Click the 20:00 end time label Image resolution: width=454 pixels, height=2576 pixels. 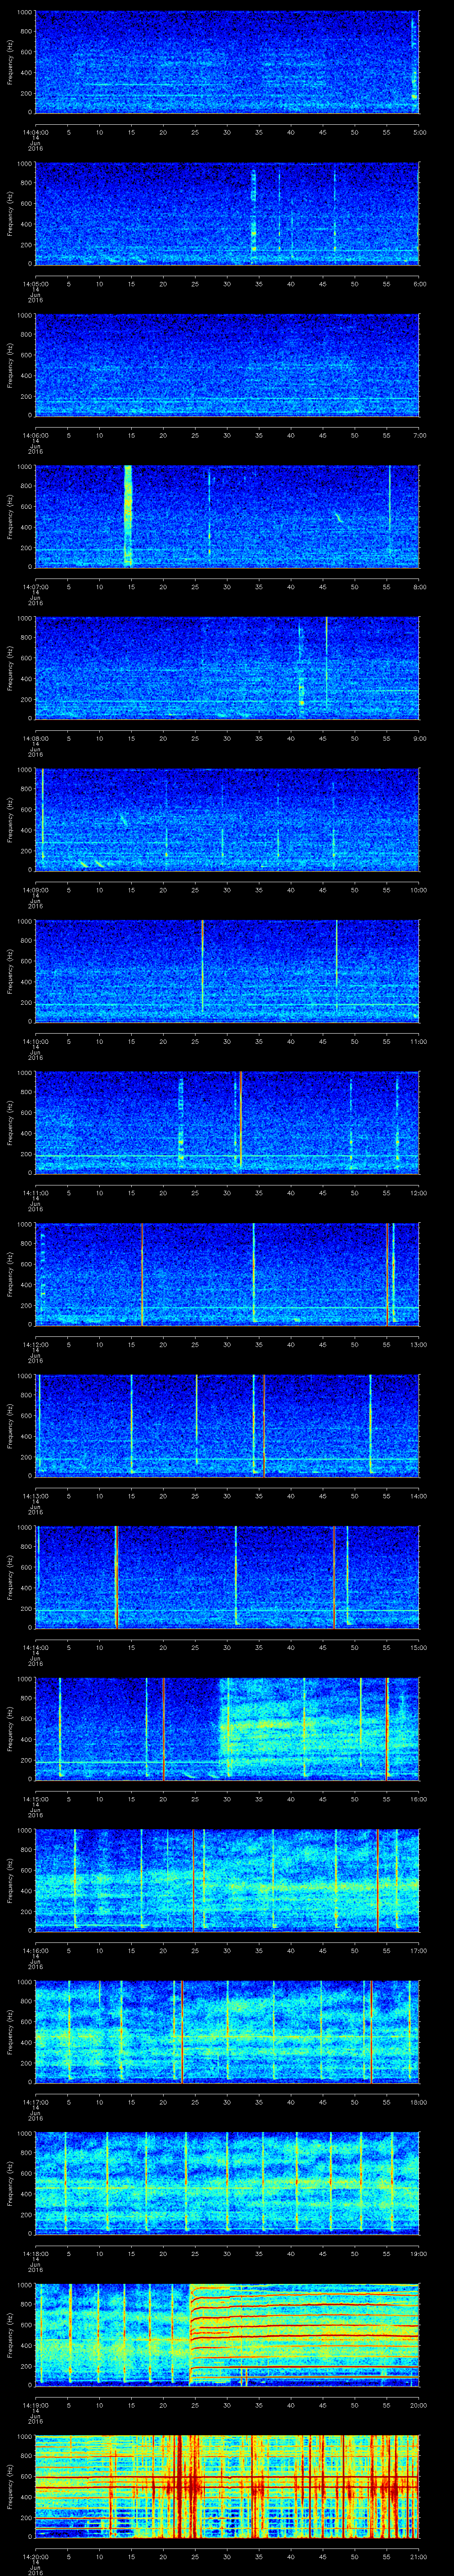pyautogui.click(x=419, y=2404)
